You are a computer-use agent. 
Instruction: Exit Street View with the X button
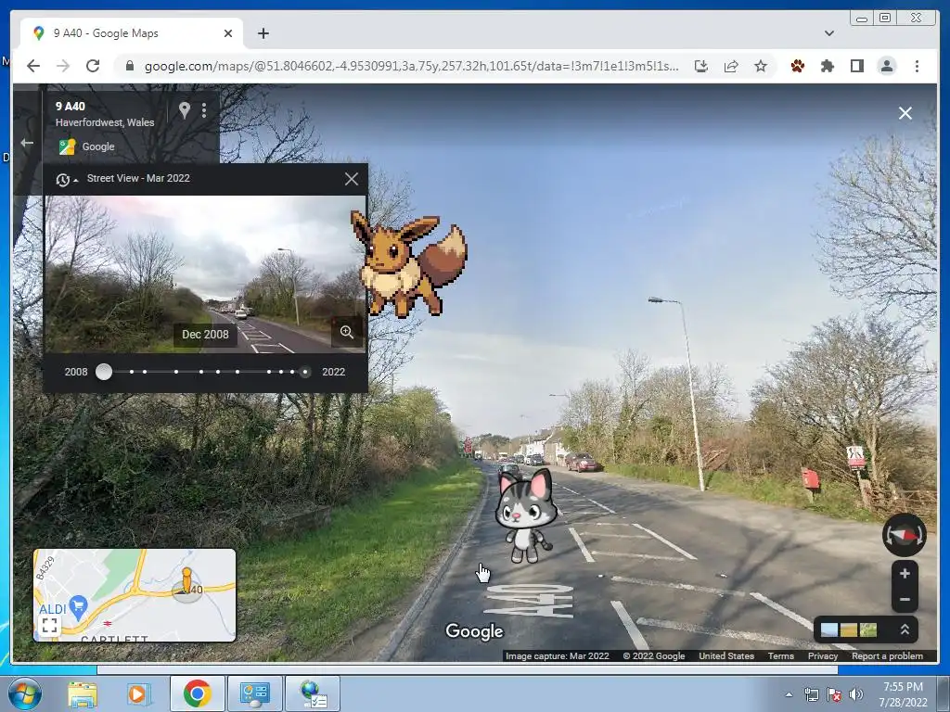pos(905,113)
